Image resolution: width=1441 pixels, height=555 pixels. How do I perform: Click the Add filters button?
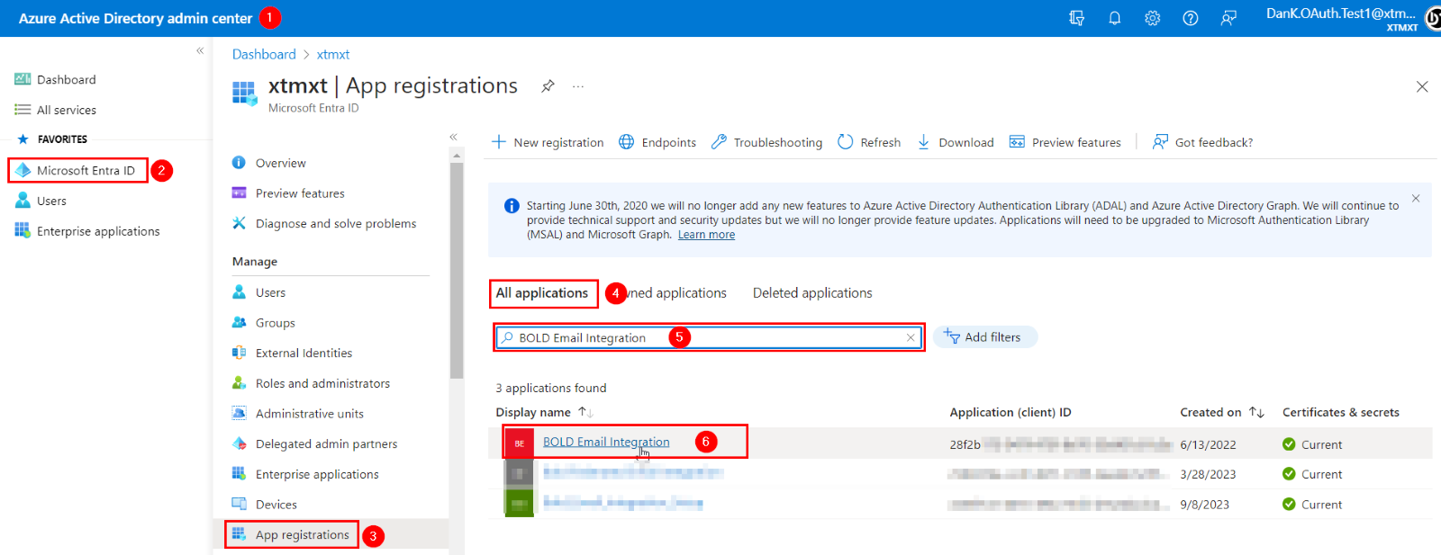[985, 337]
